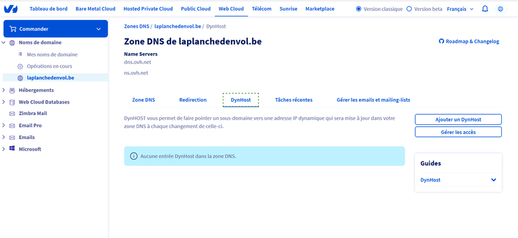This screenshot has width=518, height=238.
Task: Click the Email Pro envelope icon
Action: pyautogui.click(x=12, y=125)
